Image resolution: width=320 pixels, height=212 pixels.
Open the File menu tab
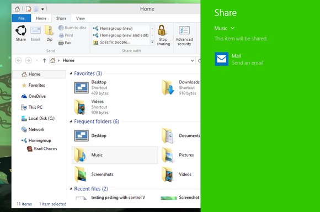click(22, 18)
